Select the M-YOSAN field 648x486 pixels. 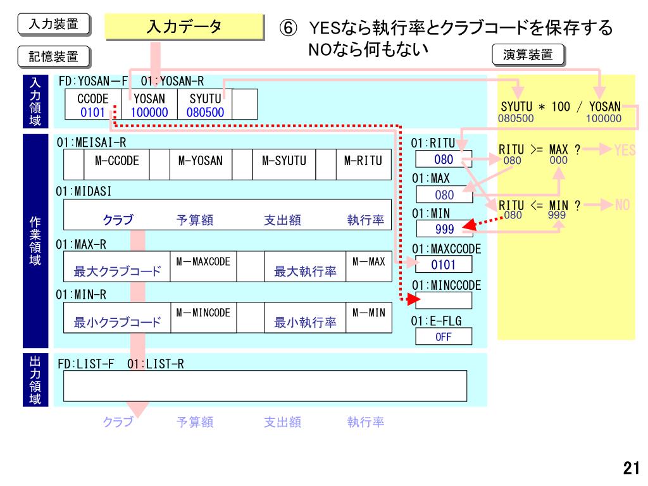pyautogui.click(x=201, y=164)
